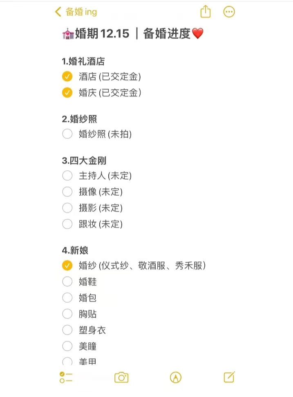Uncheck 婚庆 (已交定金) item
Viewport: 293px width, 397px height.
tap(67, 92)
